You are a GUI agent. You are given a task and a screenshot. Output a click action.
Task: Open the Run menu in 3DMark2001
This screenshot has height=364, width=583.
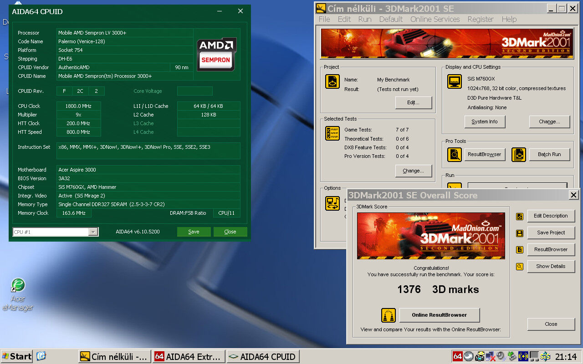coord(365,19)
